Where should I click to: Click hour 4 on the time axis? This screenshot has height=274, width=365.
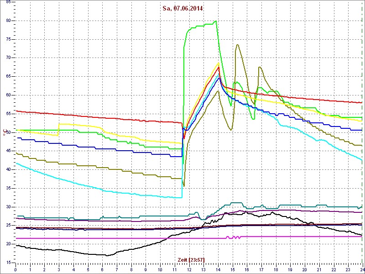73,269
